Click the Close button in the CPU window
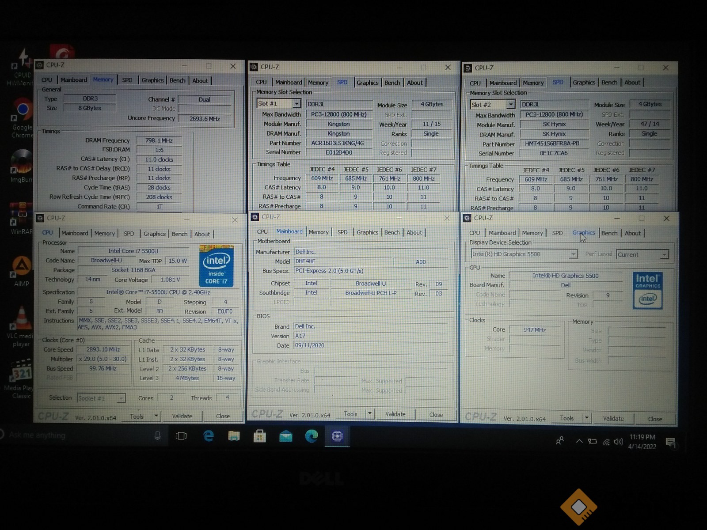This screenshot has width=707, height=530. point(223,416)
